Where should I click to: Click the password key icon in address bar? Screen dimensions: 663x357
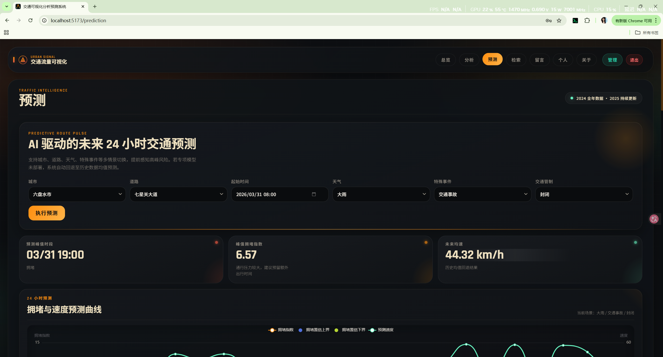tap(548, 21)
